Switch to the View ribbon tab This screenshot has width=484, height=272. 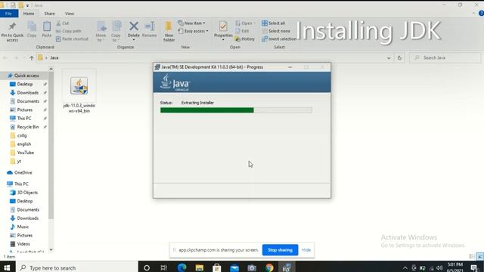click(x=70, y=14)
